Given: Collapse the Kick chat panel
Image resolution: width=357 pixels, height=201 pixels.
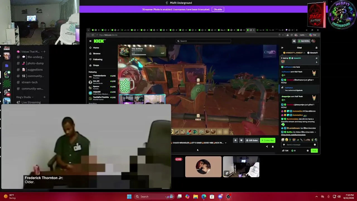Looking at the screenshot, I should pos(282,48).
